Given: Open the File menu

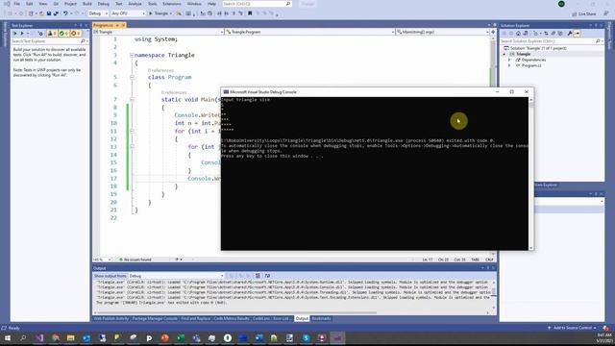Looking at the screenshot, I should point(17,4).
